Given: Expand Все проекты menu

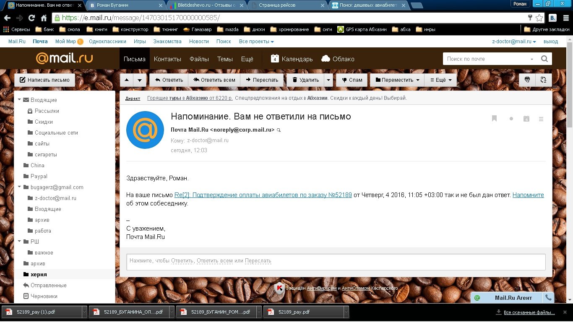Looking at the screenshot, I should tap(256, 42).
